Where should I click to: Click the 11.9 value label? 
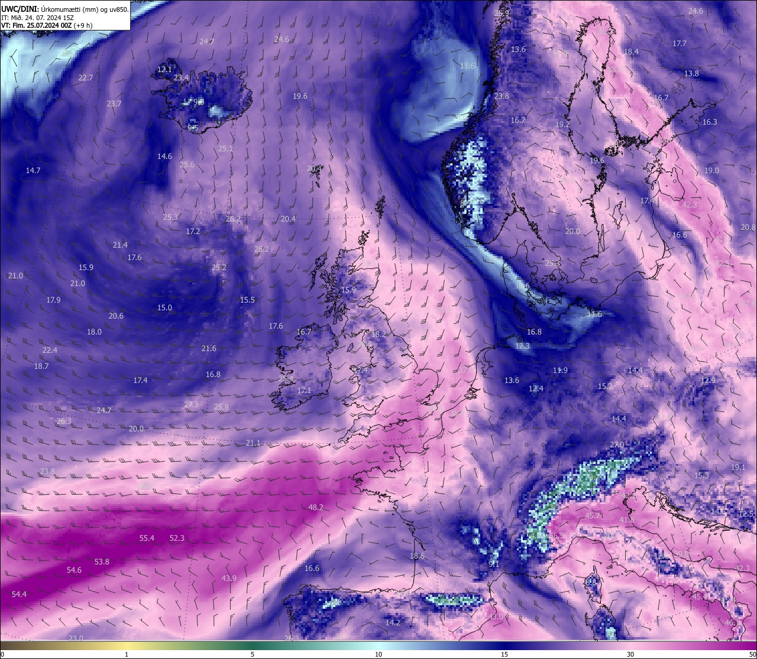pyautogui.click(x=560, y=370)
